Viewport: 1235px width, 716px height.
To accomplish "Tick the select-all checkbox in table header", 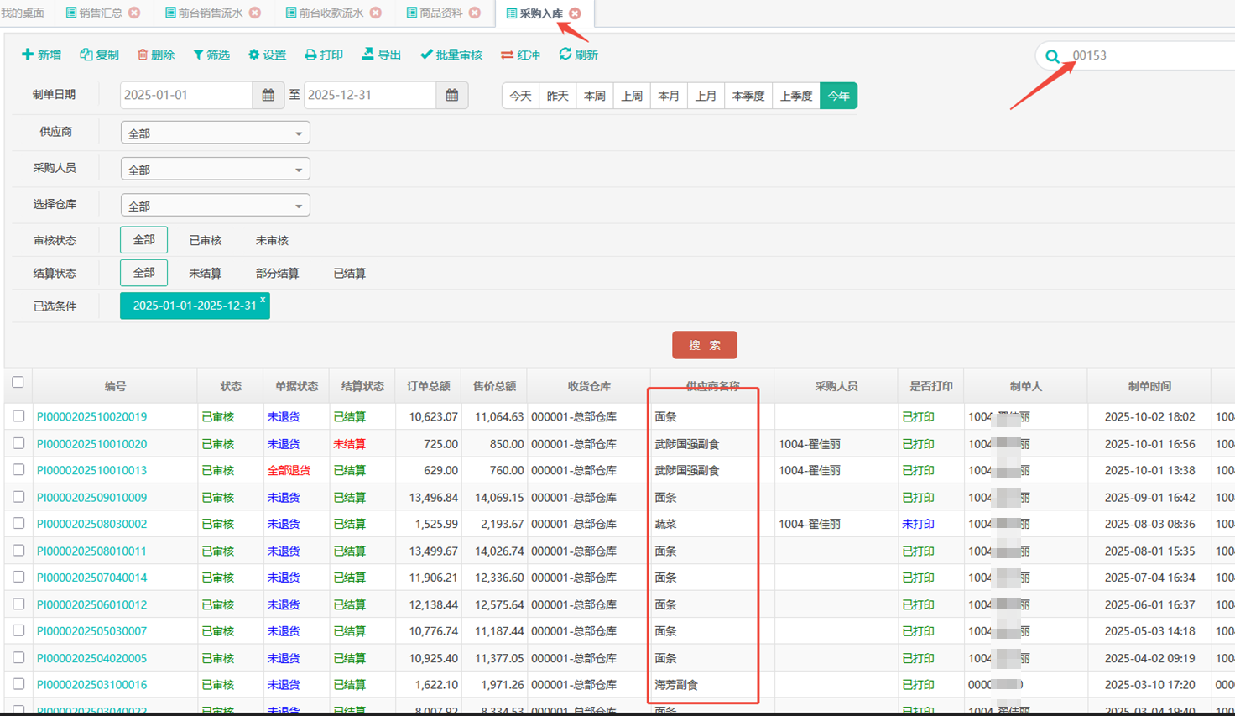I will click(18, 383).
